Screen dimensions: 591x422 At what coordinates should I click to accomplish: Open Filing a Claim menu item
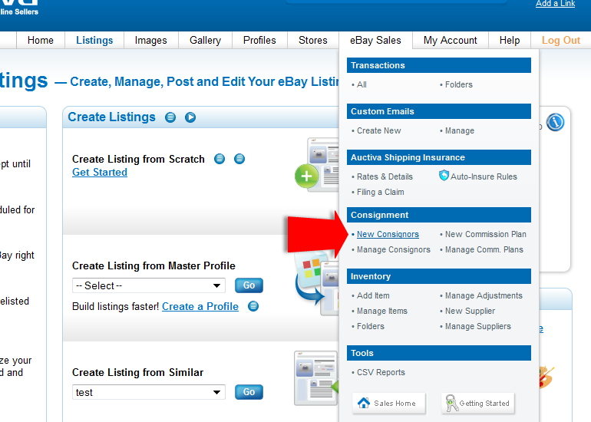pyautogui.click(x=380, y=192)
